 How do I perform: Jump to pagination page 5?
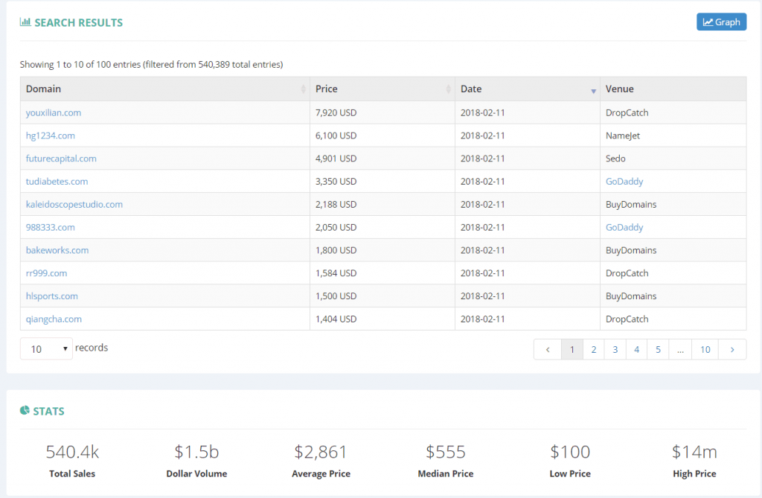[658, 349]
